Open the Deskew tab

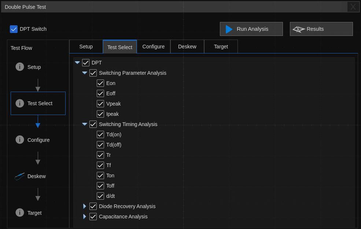(187, 47)
